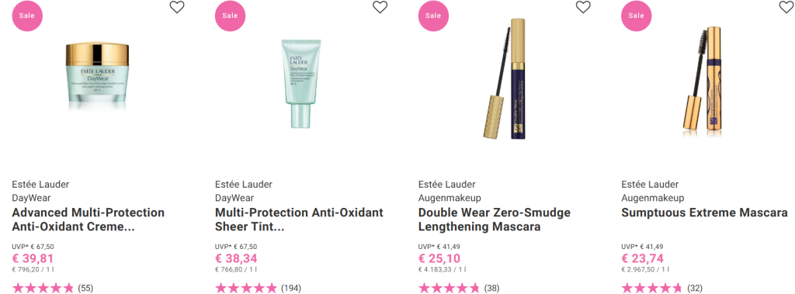This screenshot has height=294, width=795.
Task: Click heart icon for Double Wear Mascara
Action: (583, 7)
